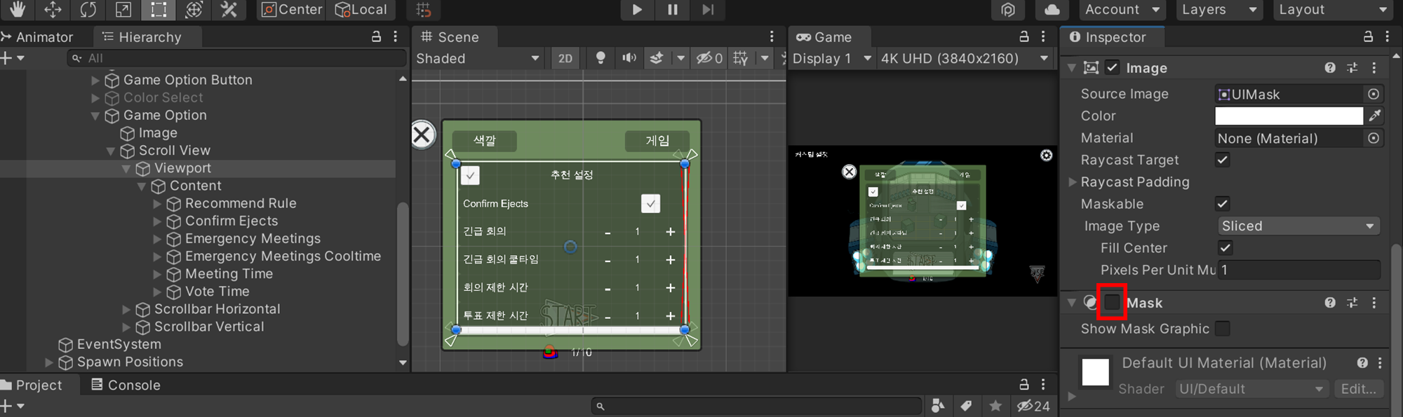The height and width of the screenshot is (417, 1403).
Task: Toggle scene effects icon
Action: pos(657,58)
